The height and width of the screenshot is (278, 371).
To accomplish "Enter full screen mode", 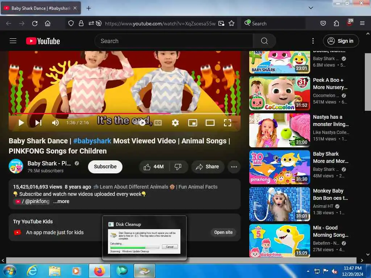I will pyautogui.click(x=228, y=122).
